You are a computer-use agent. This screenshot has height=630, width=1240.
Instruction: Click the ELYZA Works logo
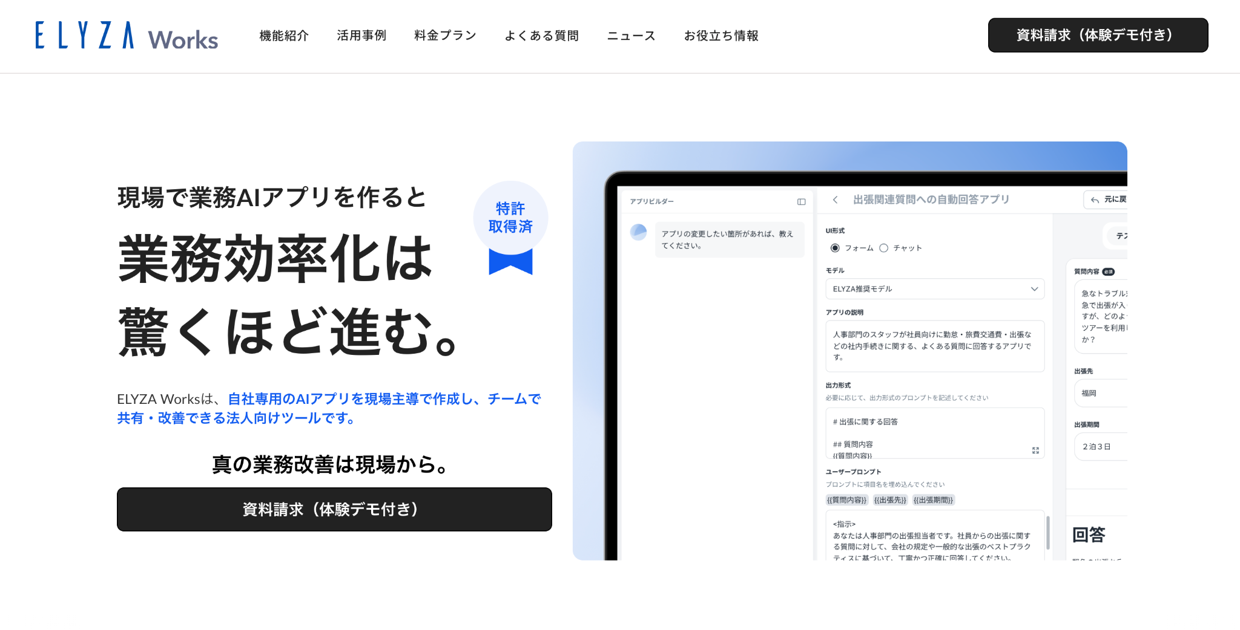[127, 36]
